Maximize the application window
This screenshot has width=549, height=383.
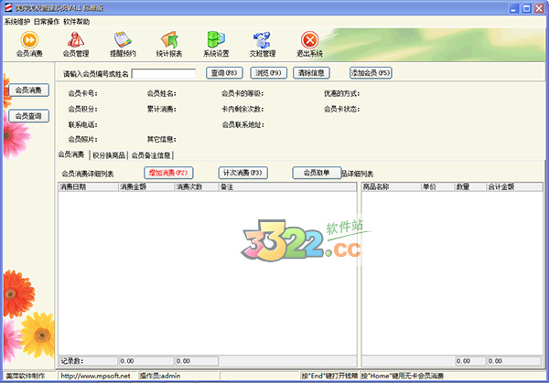coord(526,8)
